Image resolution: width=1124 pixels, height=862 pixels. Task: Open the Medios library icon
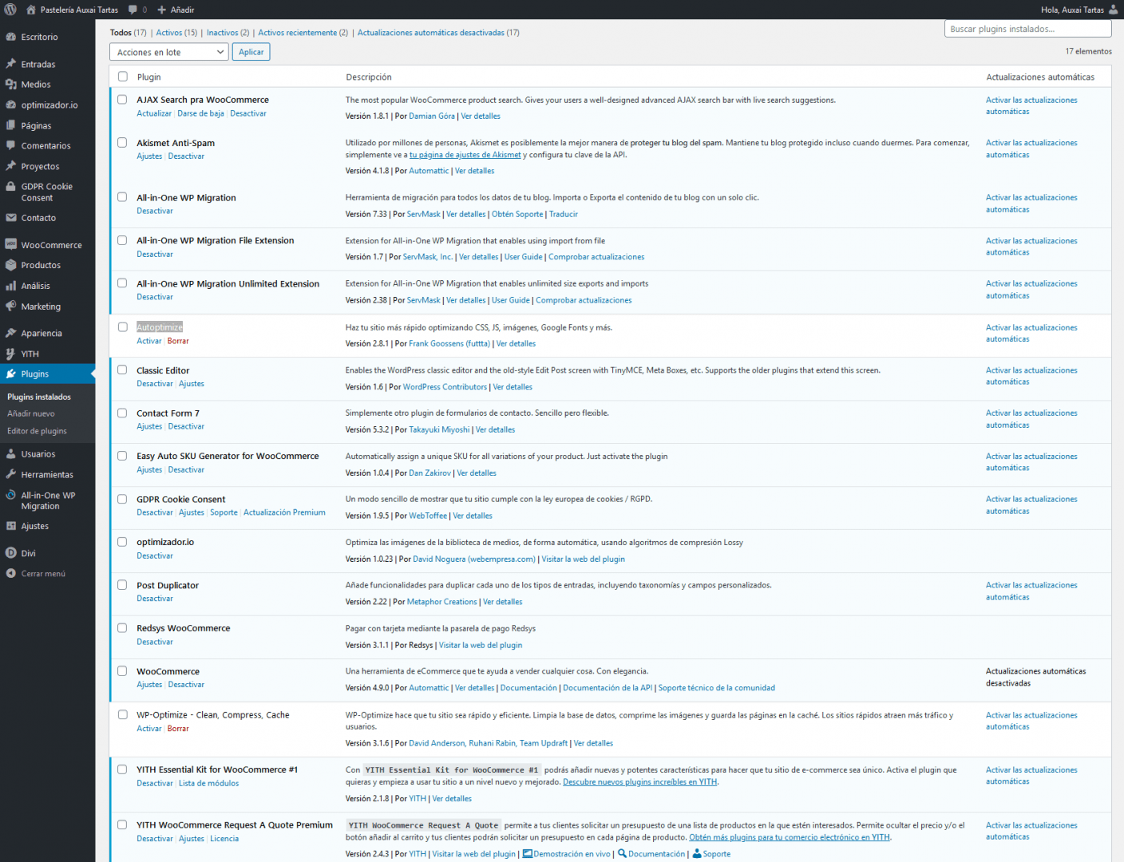pos(10,84)
